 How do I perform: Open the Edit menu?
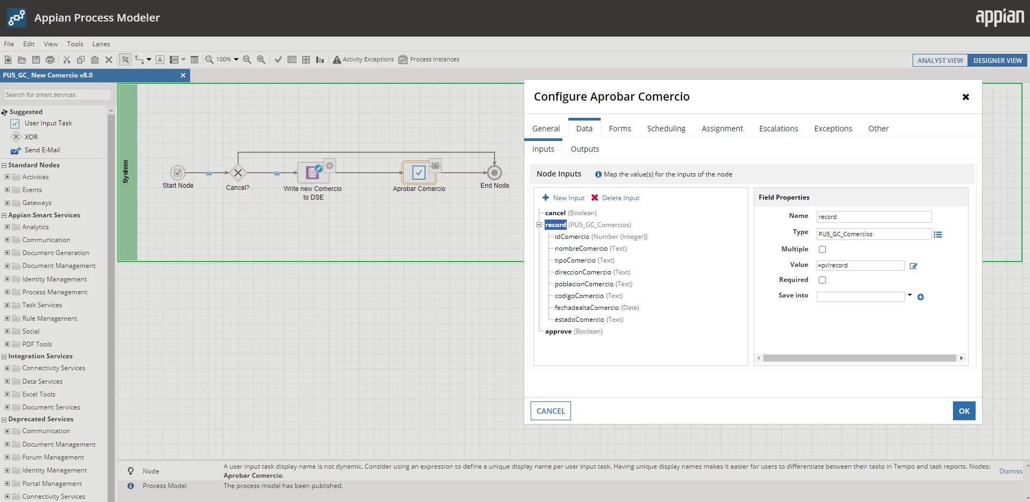pos(29,44)
